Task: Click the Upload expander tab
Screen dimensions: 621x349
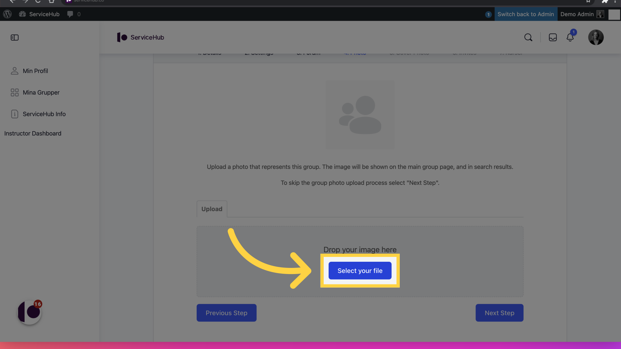Action: 212,209
